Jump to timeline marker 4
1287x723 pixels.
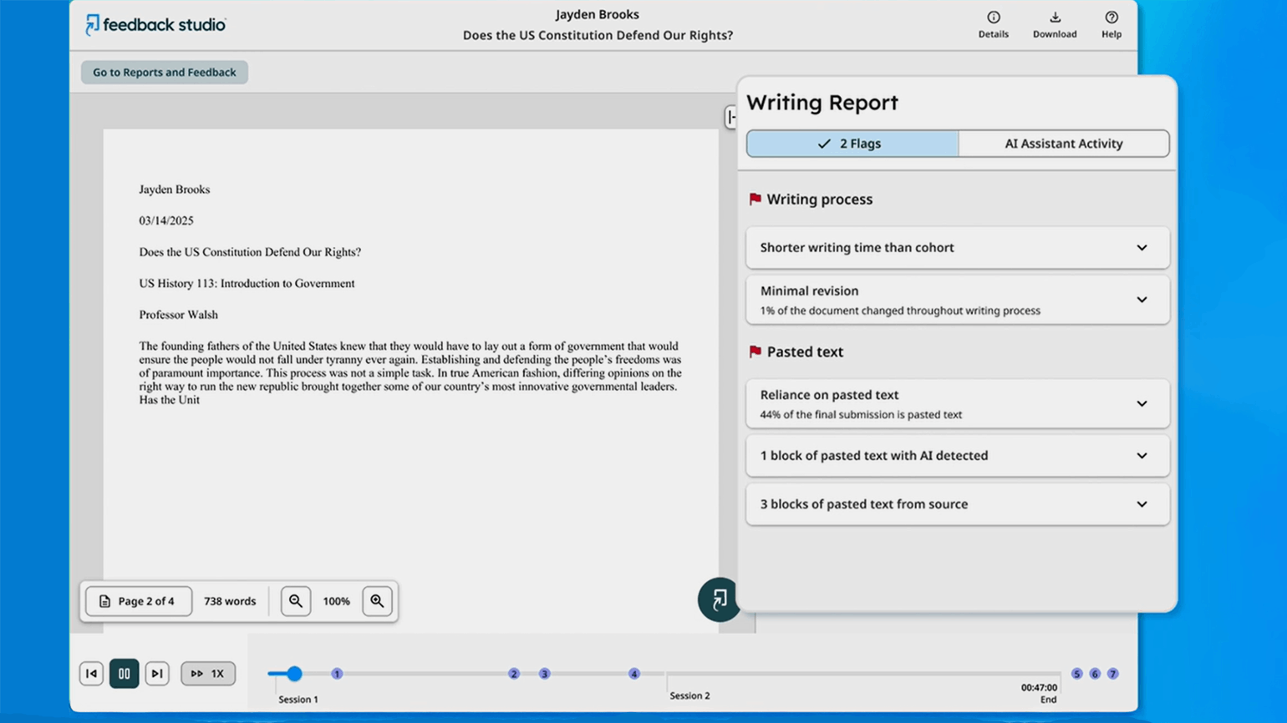[634, 674]
